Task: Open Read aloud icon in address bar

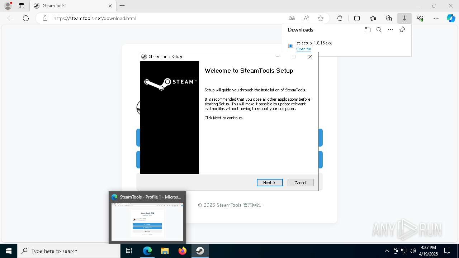Action: [x=306, y=18]
